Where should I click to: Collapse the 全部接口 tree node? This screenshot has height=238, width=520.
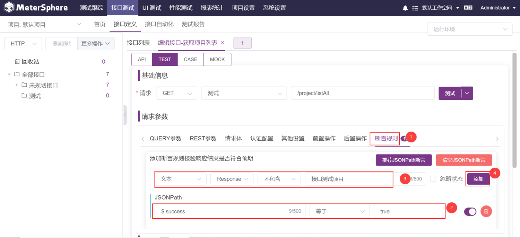point(9,74)
